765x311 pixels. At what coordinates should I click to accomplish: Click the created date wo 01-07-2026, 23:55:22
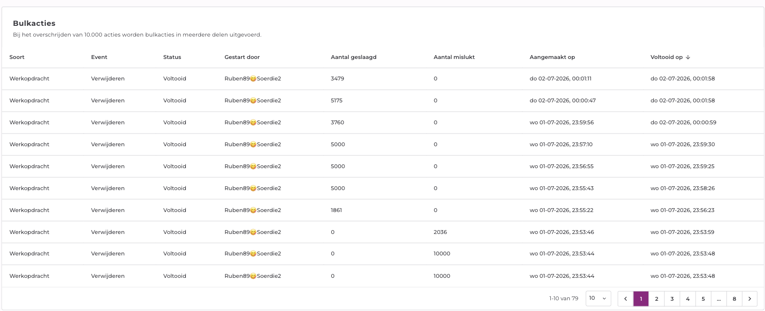click(x=562, y=210)
